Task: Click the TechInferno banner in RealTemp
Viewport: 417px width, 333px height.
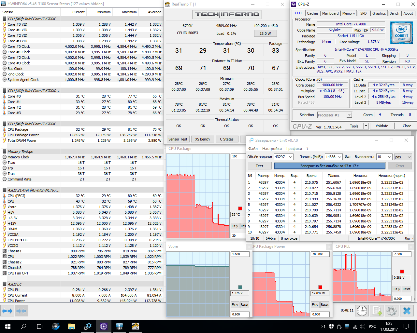Action: pos(227,14)
